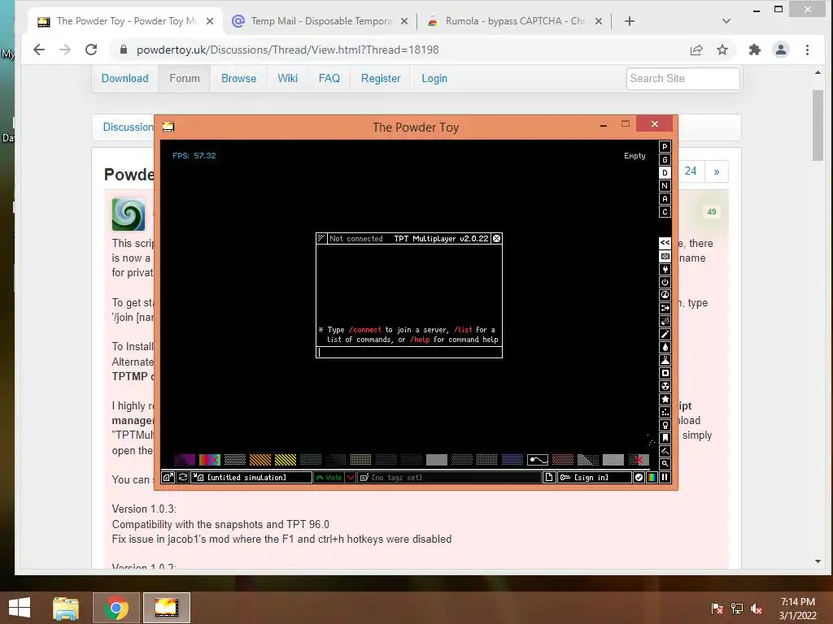The width and height of the screenshot is (833, 624).
Task: Click the [no tags set] field
Action: point(449,478)
